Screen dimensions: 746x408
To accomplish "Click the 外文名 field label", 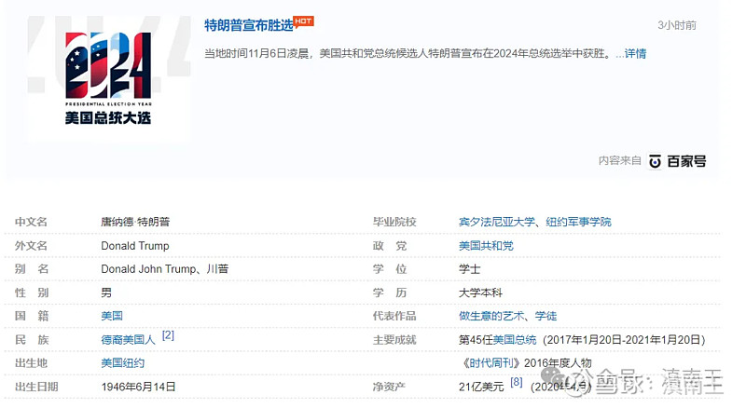I will pos(32,246).
